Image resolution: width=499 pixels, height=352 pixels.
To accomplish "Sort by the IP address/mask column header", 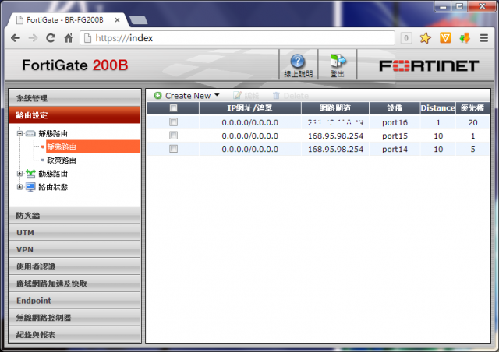I will pos(249,108).
